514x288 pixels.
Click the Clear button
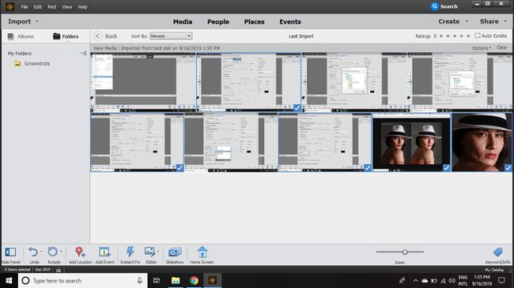click(501, 48)
